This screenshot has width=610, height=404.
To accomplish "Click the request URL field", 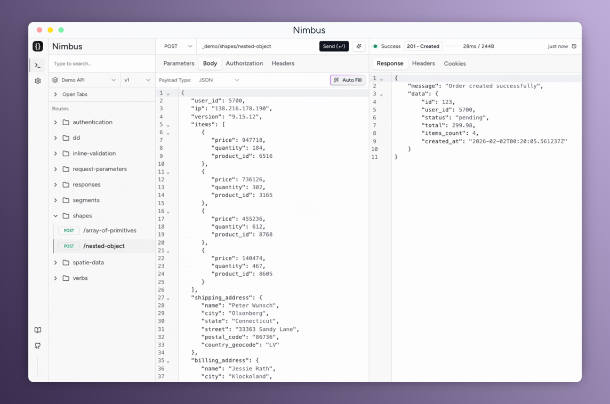I will (258, 46).
